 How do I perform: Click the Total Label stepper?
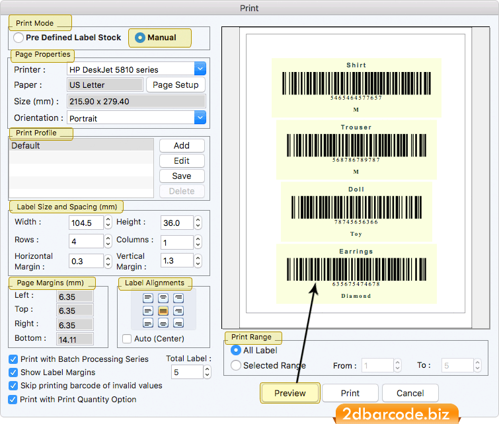click(x=207, y=372)
